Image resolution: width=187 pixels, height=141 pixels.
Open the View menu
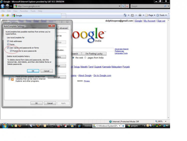coord(15,11)
